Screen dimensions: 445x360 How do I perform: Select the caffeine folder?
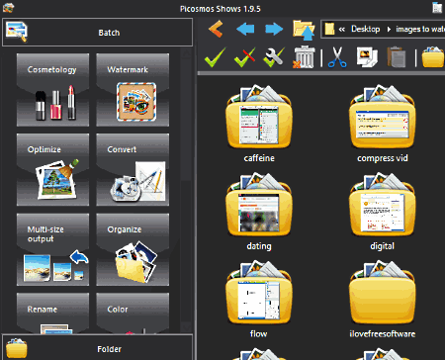pyautogui.click(x=259, y=124)
